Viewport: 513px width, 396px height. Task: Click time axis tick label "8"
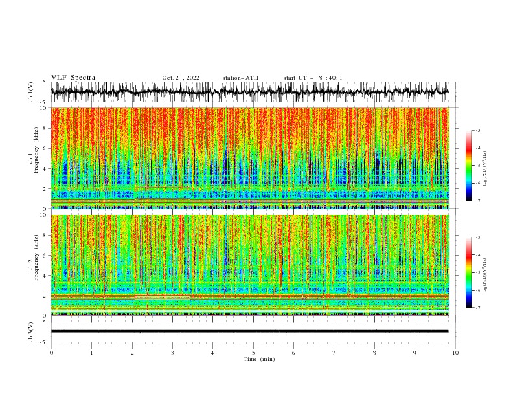[x=374, y=353]
